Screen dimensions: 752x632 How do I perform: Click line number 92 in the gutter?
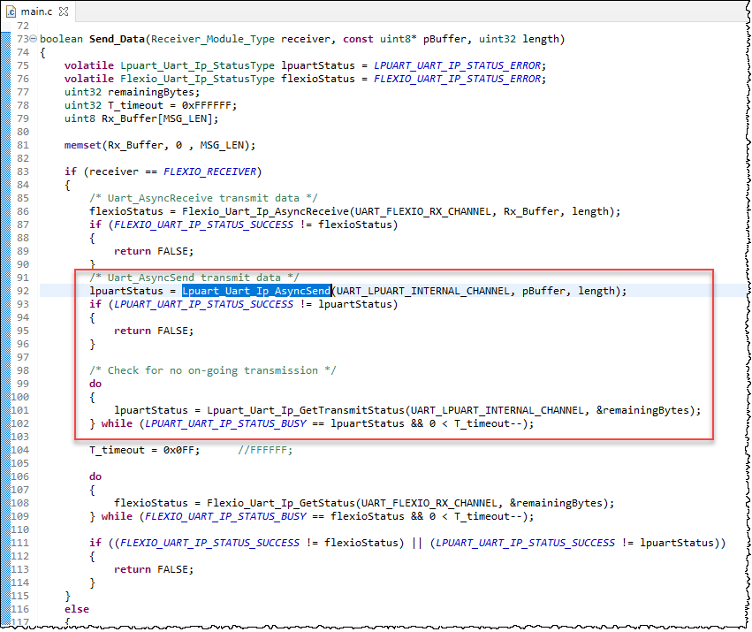[23, 291]
